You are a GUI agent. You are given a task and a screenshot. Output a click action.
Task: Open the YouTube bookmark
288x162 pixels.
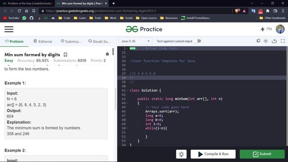click(11, 18)
